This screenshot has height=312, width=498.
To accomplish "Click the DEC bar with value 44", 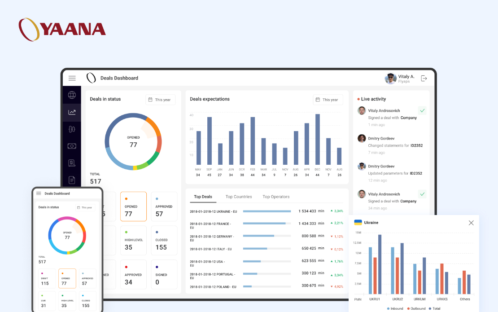I will tap(317, 139).
